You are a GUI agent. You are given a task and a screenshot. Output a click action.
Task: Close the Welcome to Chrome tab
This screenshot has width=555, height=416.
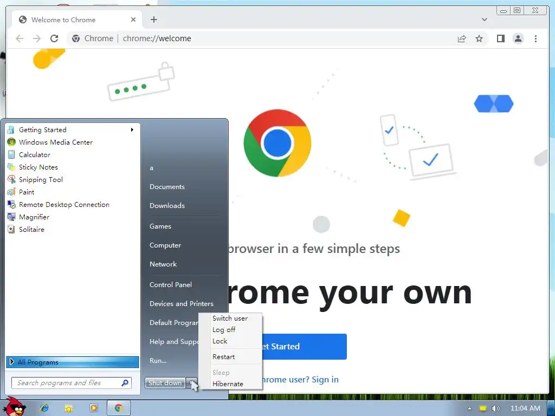(133, 19)
